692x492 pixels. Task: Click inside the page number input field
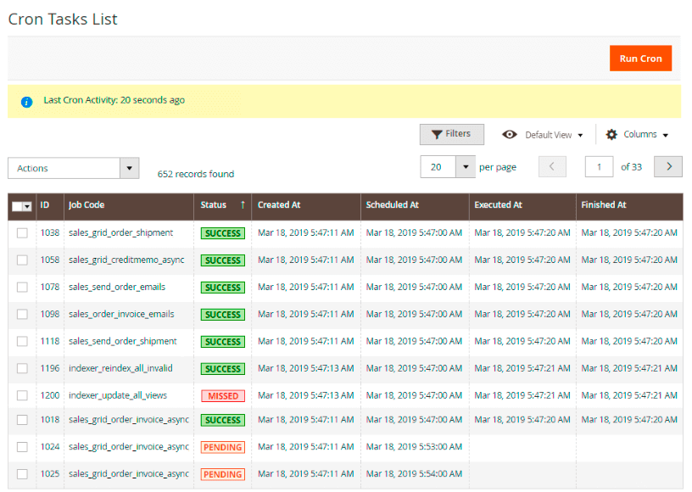(x=599, y=167)
